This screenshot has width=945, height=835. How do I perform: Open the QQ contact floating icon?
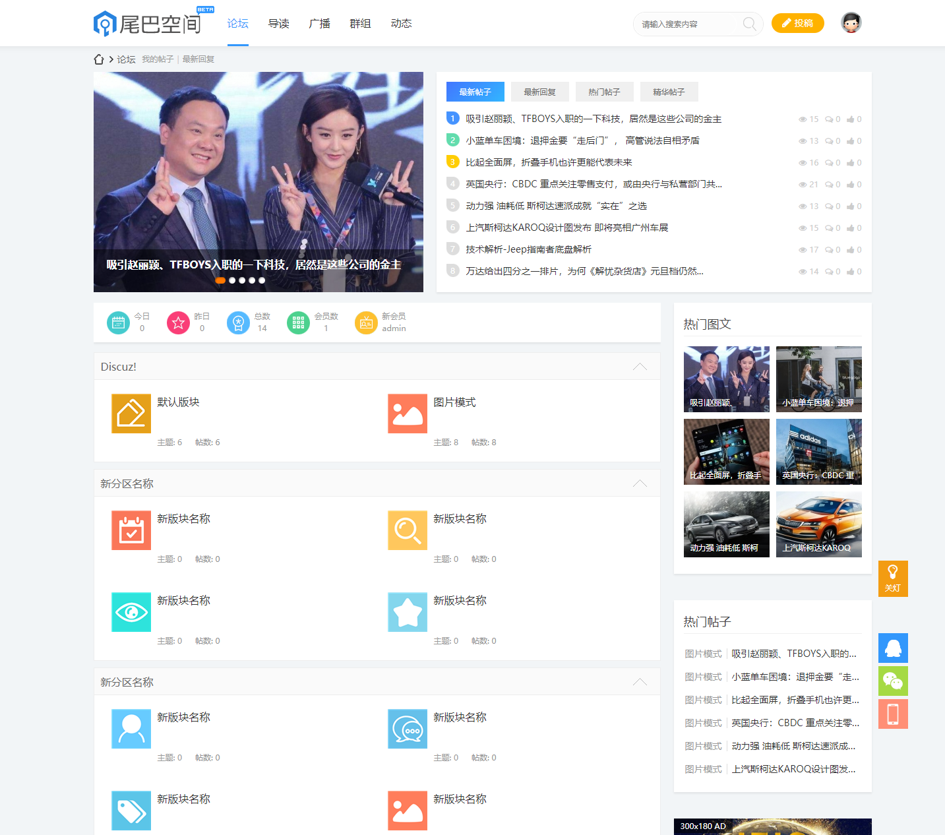coord(893,648)
